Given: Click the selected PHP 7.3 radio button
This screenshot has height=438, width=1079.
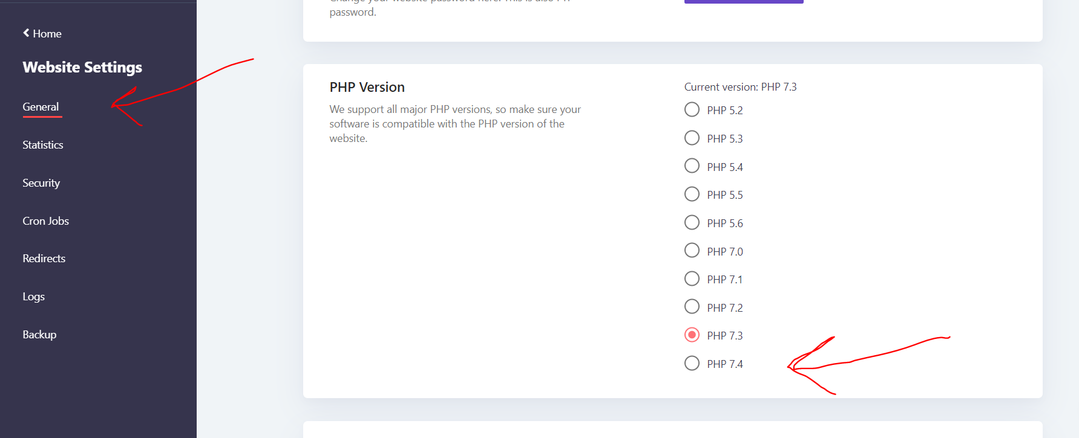Looking at the screenshot, I should [x=692, y=335].
